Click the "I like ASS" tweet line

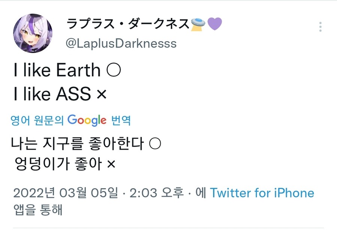point(52,95)
